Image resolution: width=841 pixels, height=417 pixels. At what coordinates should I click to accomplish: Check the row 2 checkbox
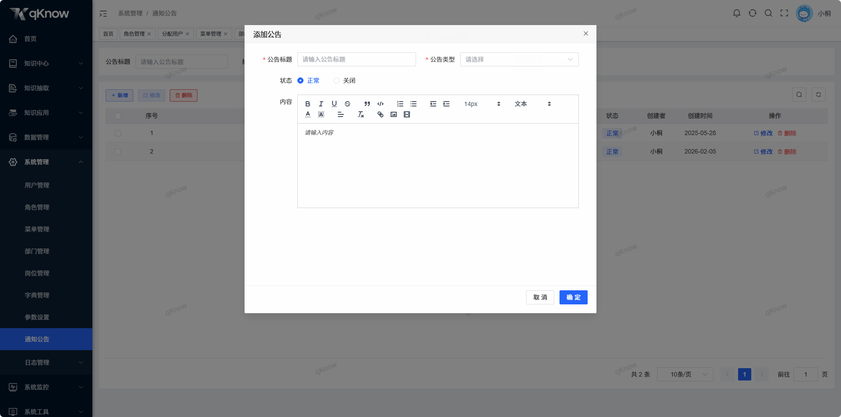click(x=118, y=152)
